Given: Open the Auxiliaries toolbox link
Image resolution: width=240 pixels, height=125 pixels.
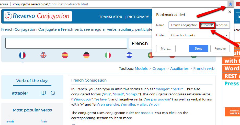Looking at the screenshot, I should pos(179,69).
